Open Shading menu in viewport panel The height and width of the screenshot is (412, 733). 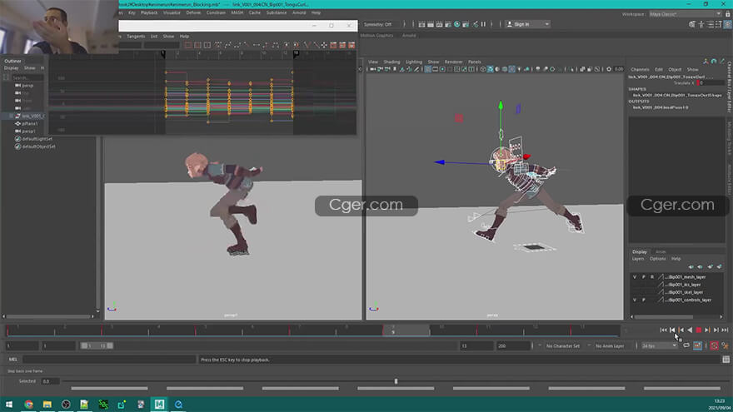coord(391,62)
